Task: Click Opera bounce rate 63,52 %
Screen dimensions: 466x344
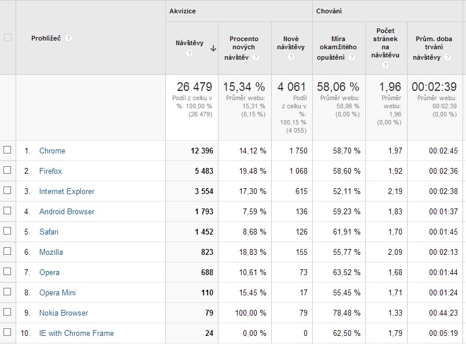Action: click(346, 273)
